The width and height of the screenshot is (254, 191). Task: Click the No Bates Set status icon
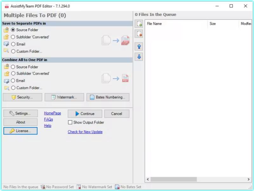[117, 187]
